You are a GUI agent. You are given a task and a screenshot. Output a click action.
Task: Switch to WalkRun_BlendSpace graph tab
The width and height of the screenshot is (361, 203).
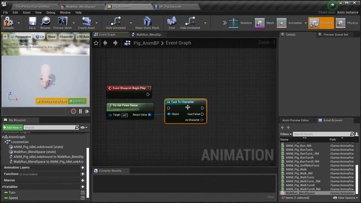pos(147,34)
